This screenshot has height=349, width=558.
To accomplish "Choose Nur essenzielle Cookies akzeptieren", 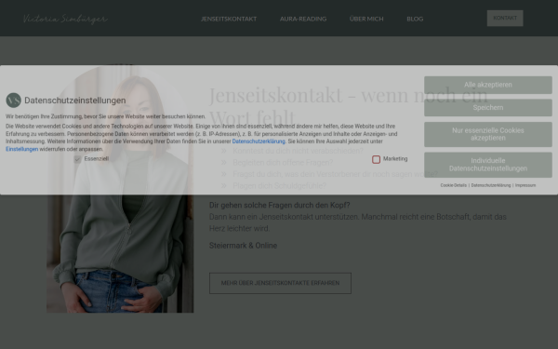I will pyautogui.click(x=488, y=134).
